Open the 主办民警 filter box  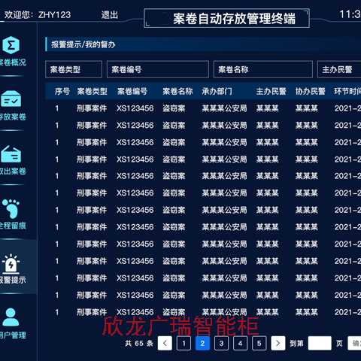[339, 69]
